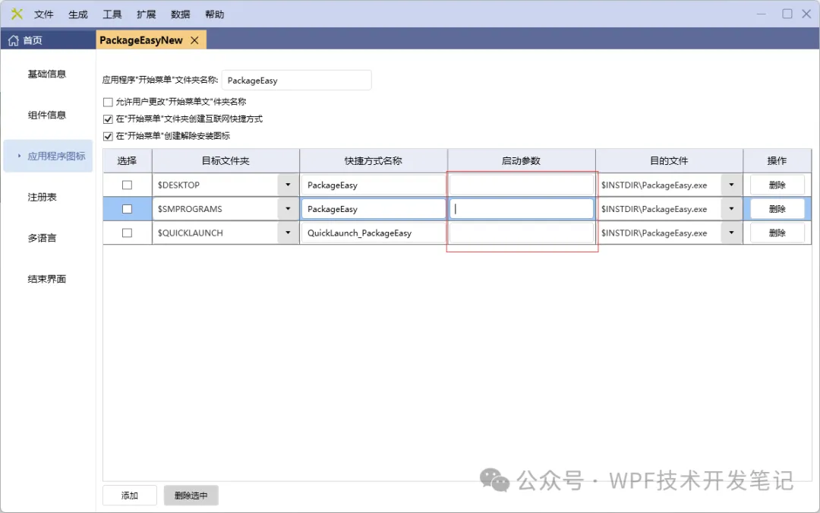Image resolution: width=820 pixels, height=513 pixels.
Task: Check the select box for $QUICKLAUNCH row
Action: (127, 233)
